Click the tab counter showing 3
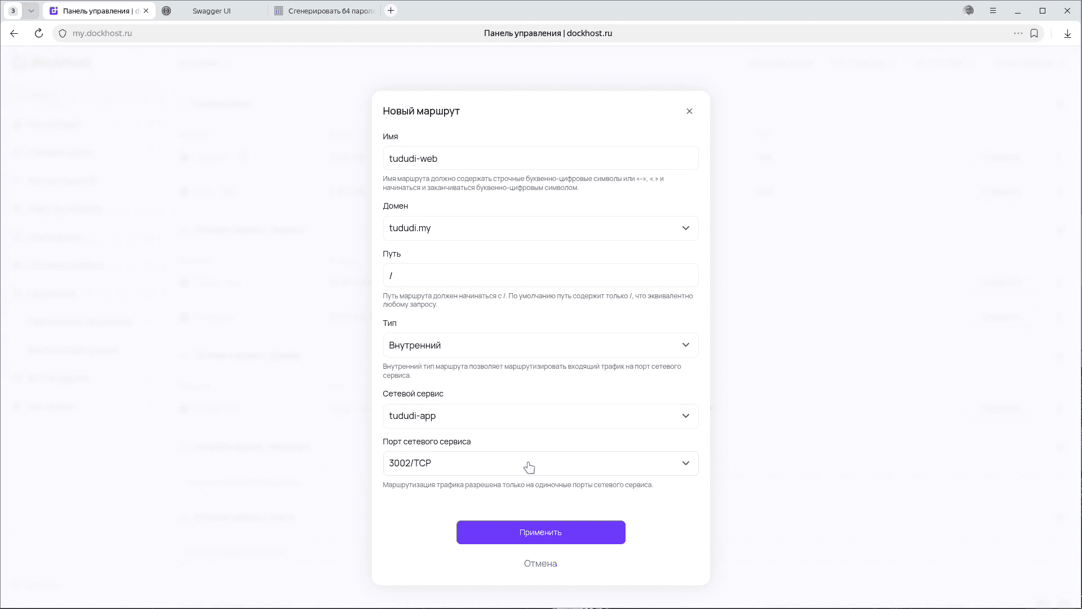The width and height of the screenshot is (1082, 609). click(13, 11)
